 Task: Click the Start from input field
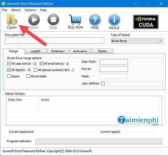pos(114,62)
